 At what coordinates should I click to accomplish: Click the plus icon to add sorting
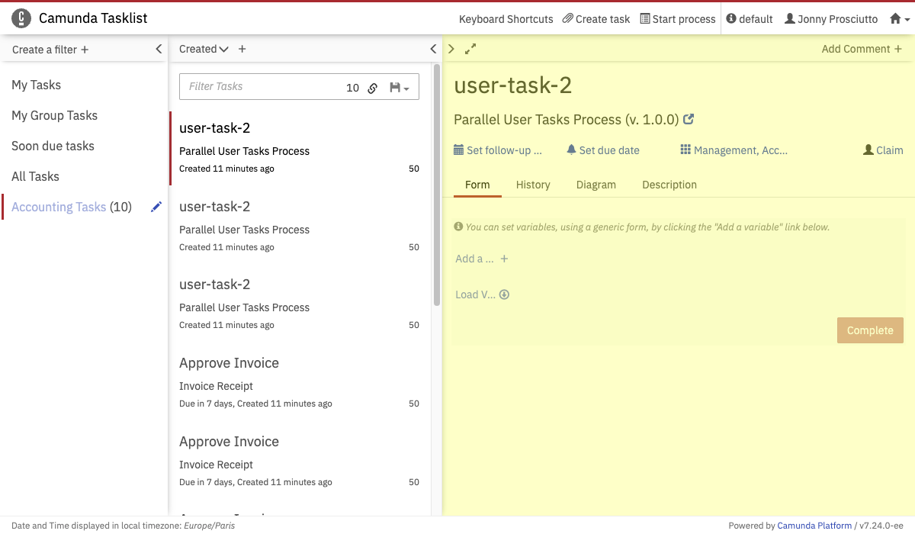(242, 49)
